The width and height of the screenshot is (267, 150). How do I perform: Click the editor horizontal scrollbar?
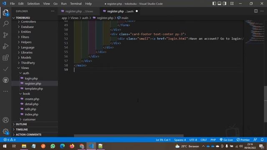[x=129, y=136]
